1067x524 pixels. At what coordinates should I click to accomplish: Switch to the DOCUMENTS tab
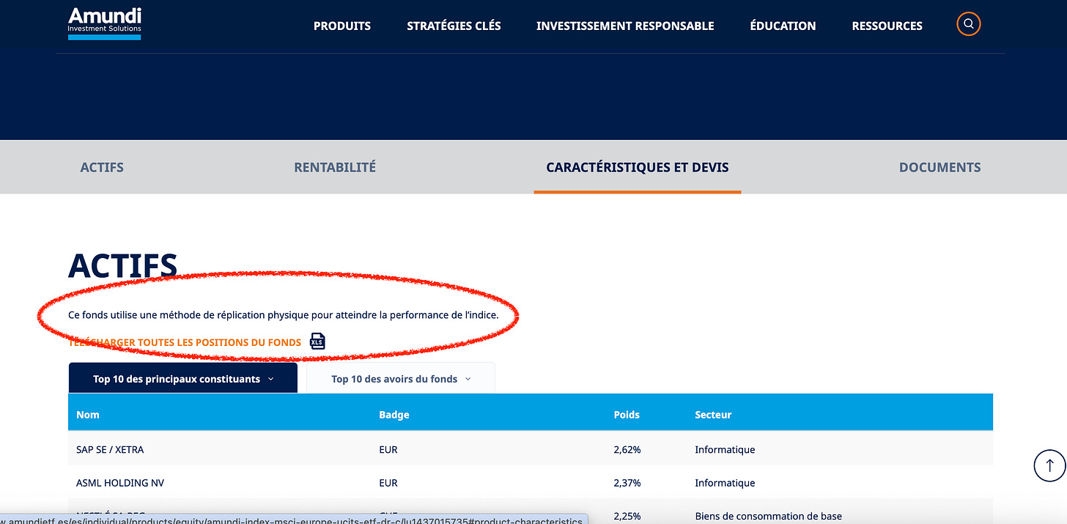pos(939,167)
